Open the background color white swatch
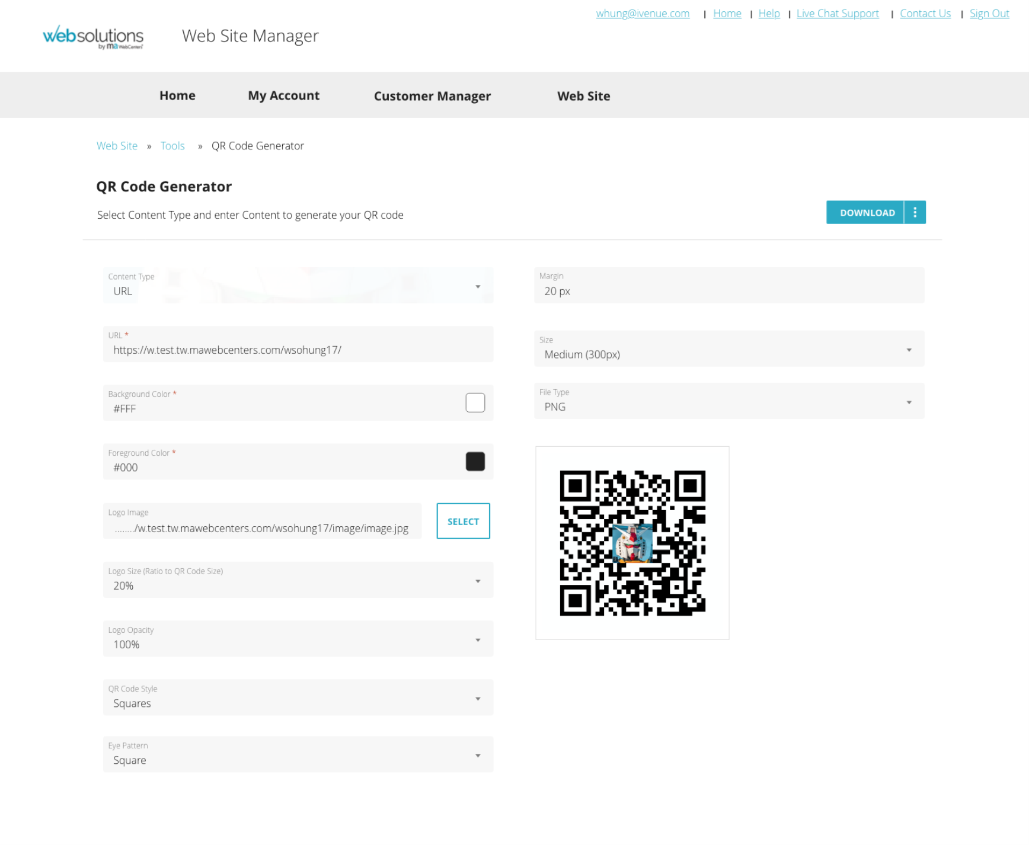 [475, 403]
